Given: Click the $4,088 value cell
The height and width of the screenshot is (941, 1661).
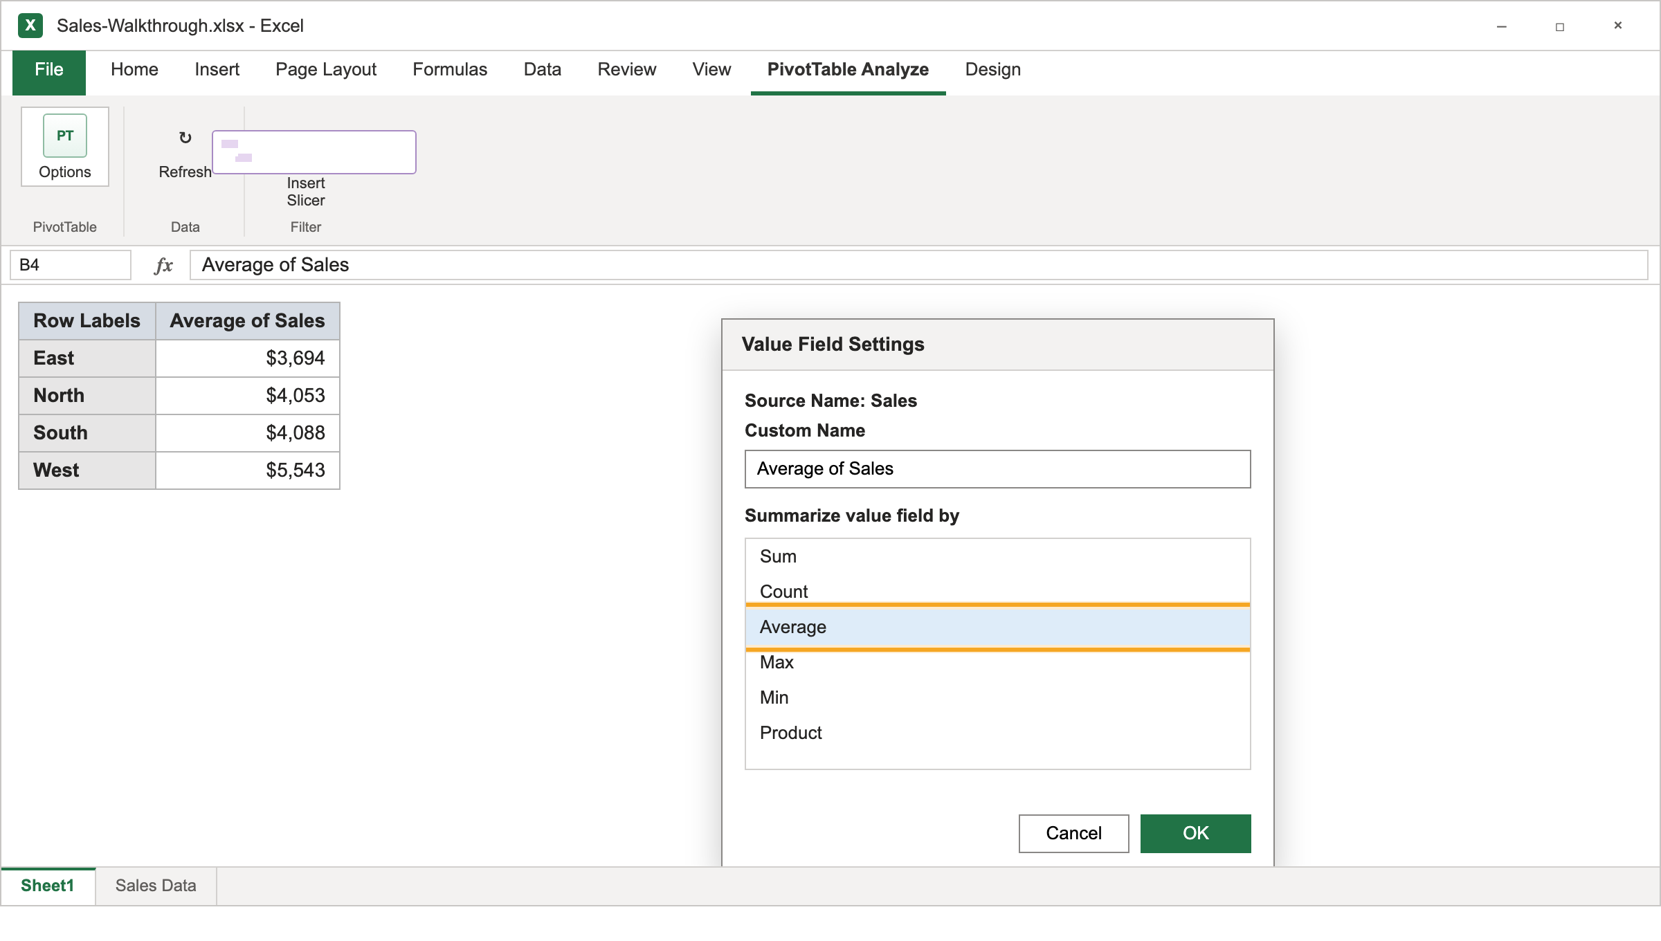Looking at the screenshot, I should point(248,433).
